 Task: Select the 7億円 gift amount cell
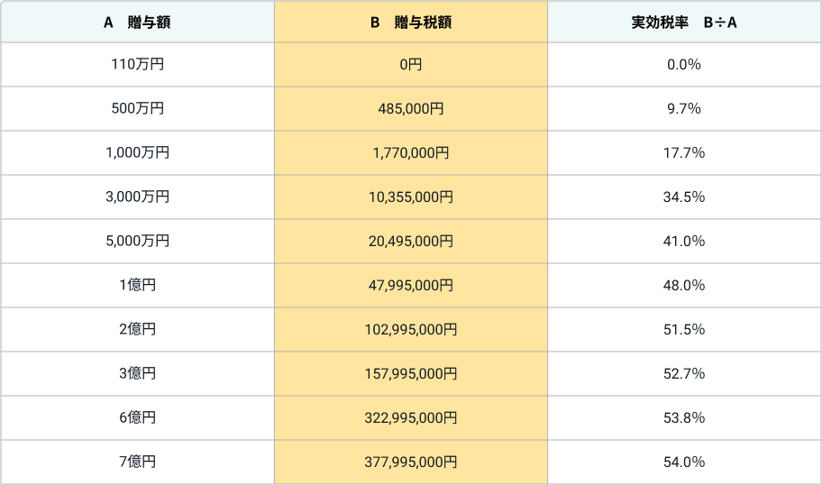pos(137,462)
